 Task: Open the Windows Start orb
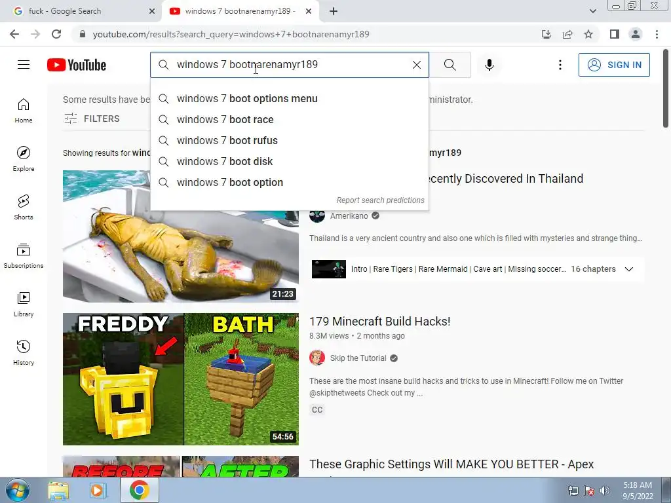(x=17, y=490)
